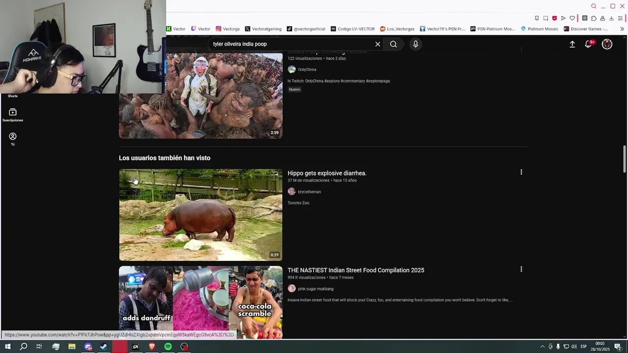
Task: Open the pink sugar mukbang channel
Action: point(315,289)
